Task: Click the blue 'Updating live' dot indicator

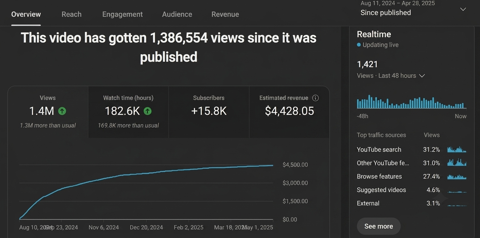Action: pos(359,45)
